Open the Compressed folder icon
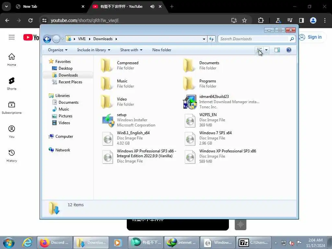The width and height of the screenshot is (332, 249). [x=106, y=65]
